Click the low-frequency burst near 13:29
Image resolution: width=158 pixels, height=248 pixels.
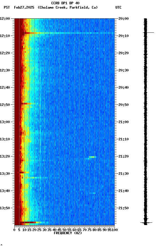tap(24, 173)
